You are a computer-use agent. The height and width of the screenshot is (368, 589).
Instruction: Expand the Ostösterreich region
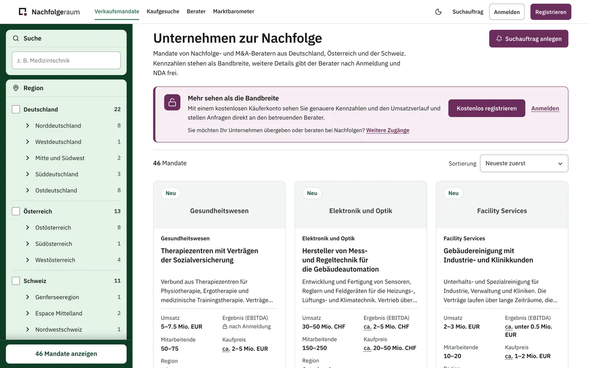point(28,228)
